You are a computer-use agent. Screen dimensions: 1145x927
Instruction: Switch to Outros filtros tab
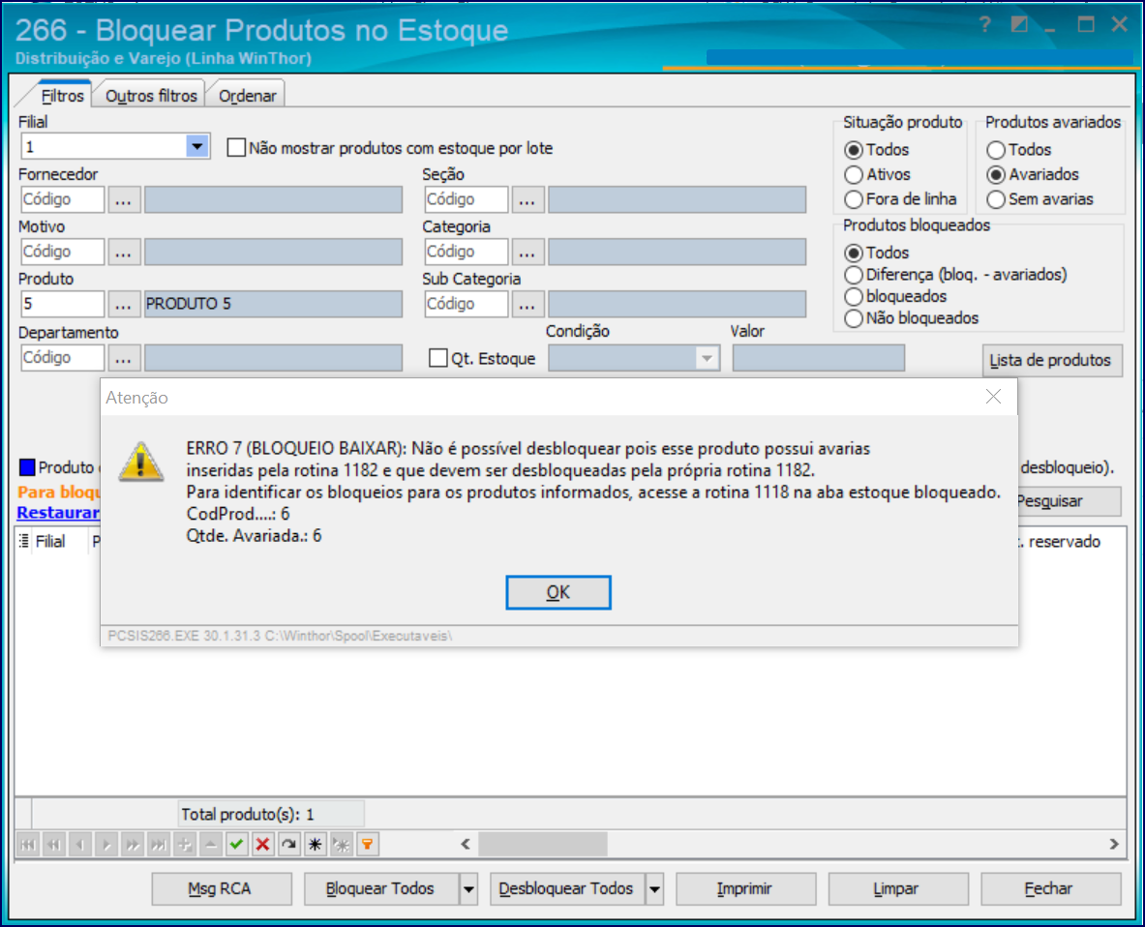coord(151,96)
